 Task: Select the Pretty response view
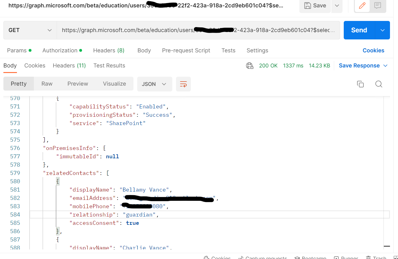pos(18,83)
